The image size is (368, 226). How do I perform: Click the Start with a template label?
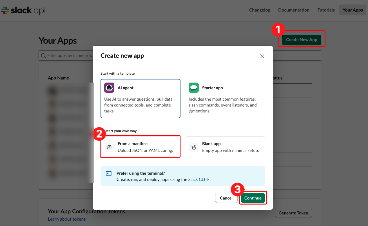coord(118,73)
